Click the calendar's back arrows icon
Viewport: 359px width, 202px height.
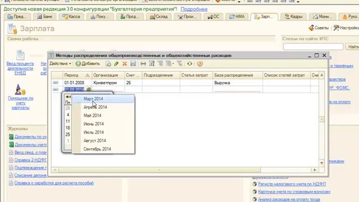pyautogui.click(x=68, y=97)
